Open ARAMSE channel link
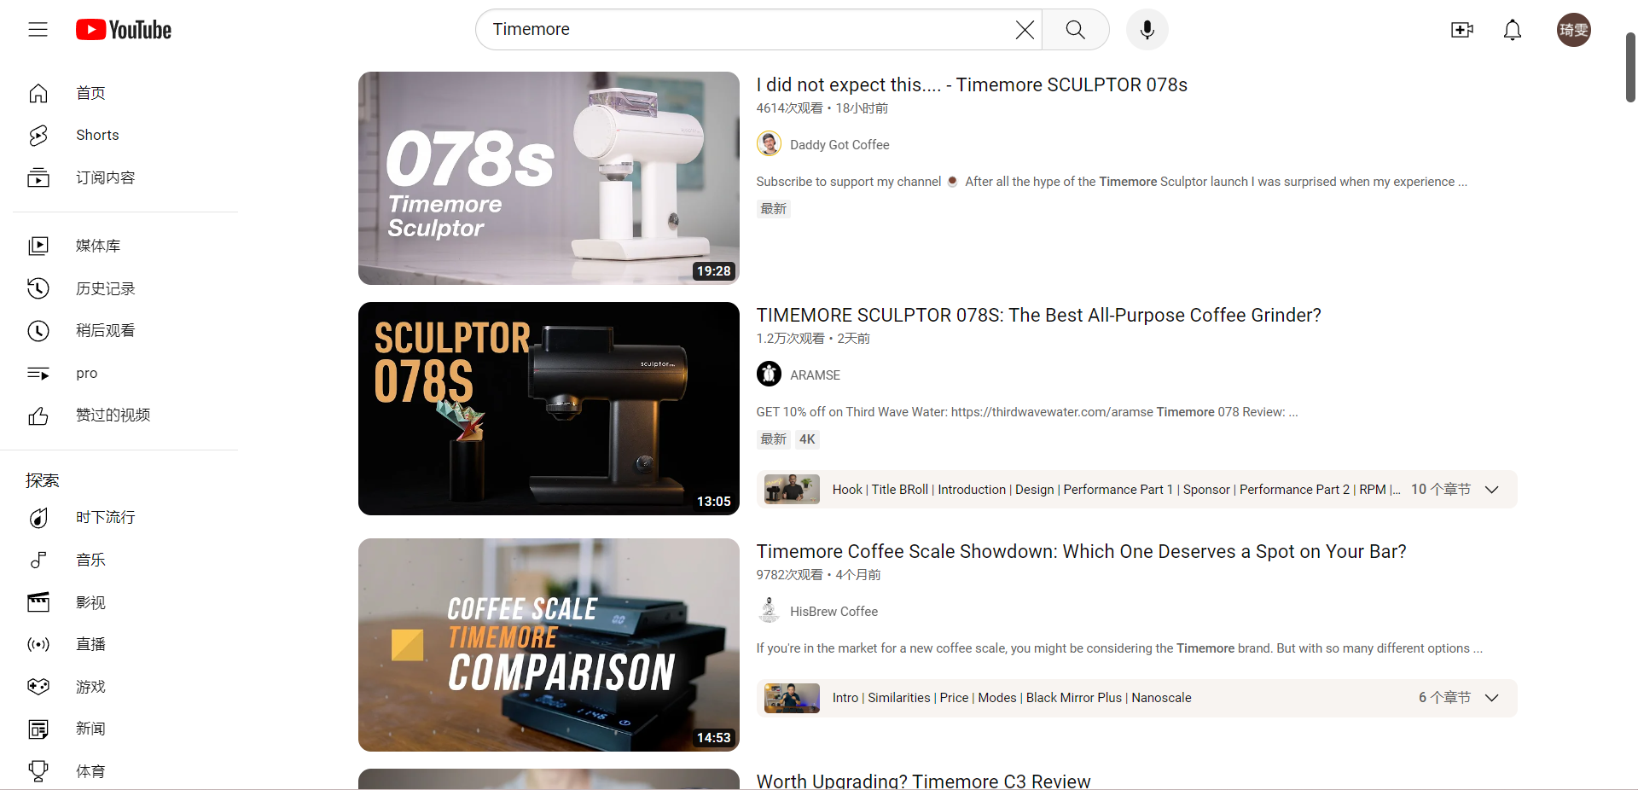The height and width of the screenshot is (790, 1638). pyautogui.click(x=815, y=375)
